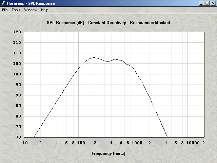Click the 100 dB axis value
This screenshot has height=163, width=217.
(17, 74)
